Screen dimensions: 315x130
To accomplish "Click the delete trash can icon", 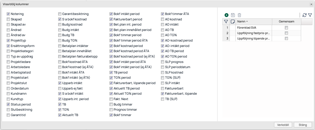I will [239, 15].
